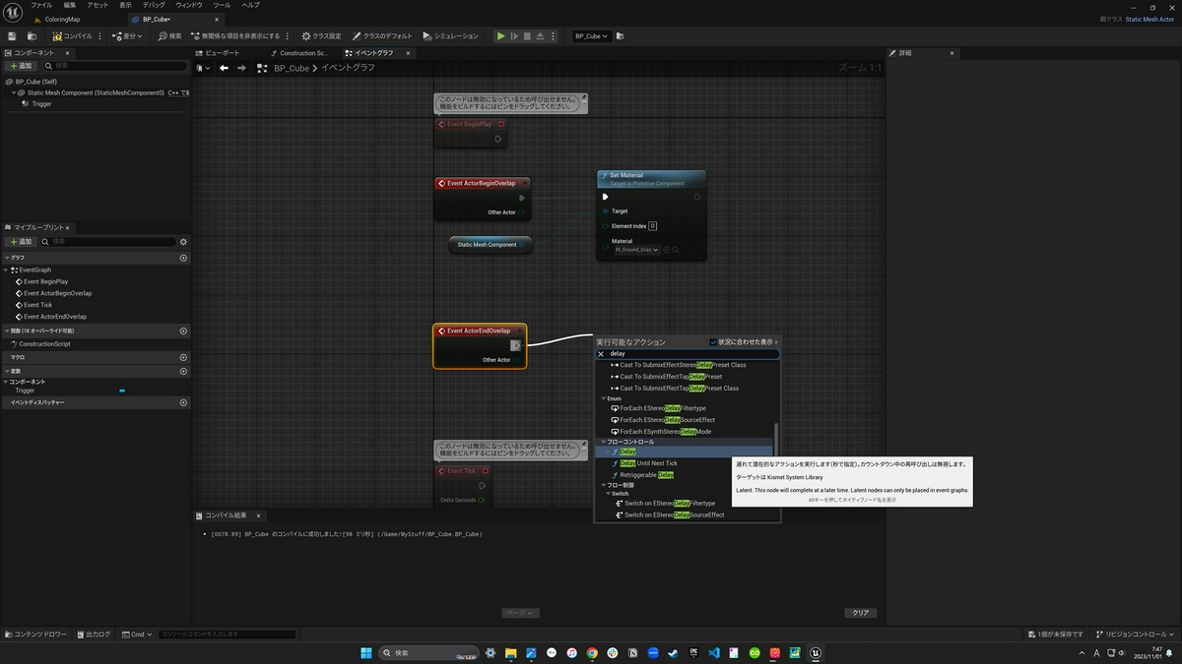Open the ツール (Tools) menu
Viewport: 1182px width, 664px height.
[222, 5]
